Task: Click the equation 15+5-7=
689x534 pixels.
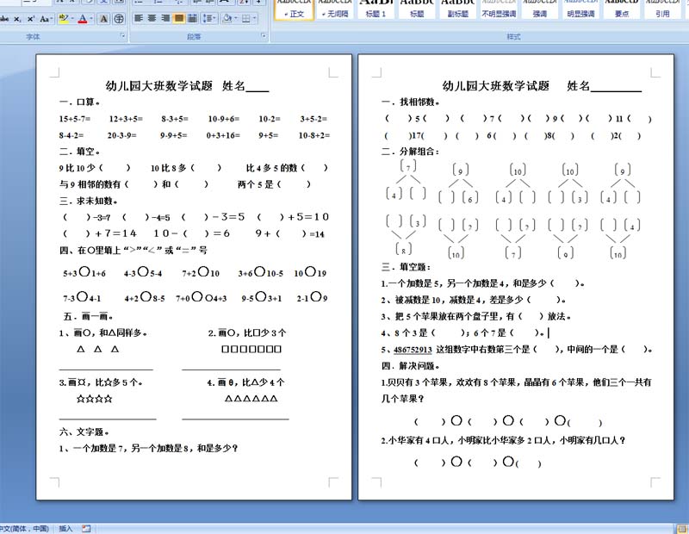Action: 75,119
